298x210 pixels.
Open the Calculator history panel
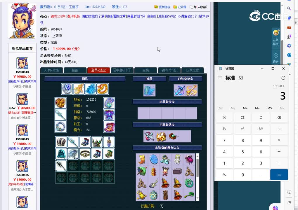pos(283,78)
